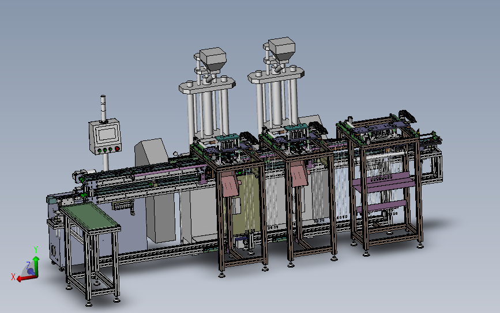Select the black cable drag chain on rightmost station
Viewport: 500px width, 313px height.
click(x=408, y=116)
